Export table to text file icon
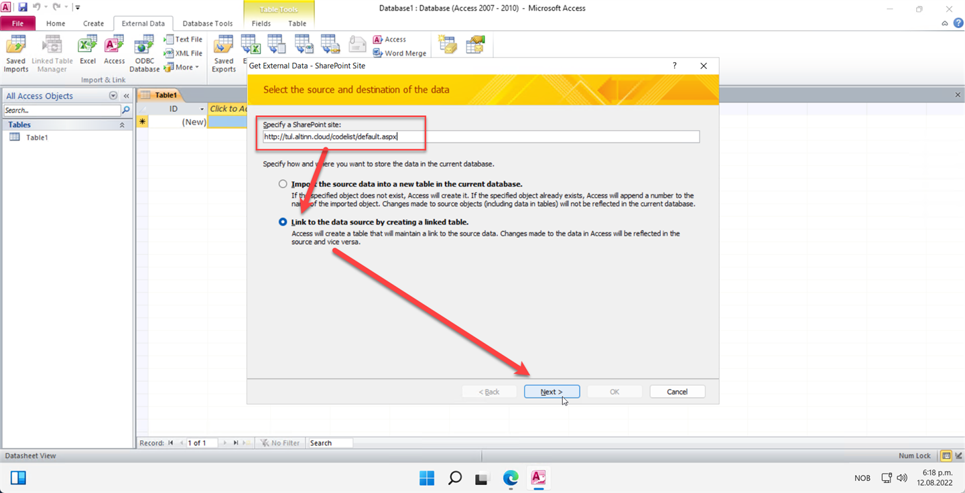Image resolution: width=965 pixels, height=493 pixels. (276, 45)
